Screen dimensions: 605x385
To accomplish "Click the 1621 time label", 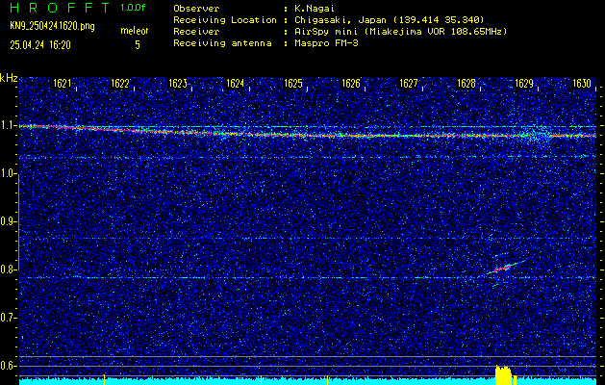I will click(x=63, y=84).
